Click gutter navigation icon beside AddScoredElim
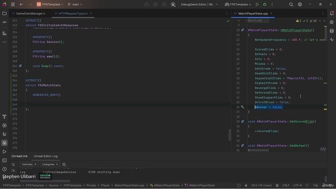The image size is (336, 189). pos(243,121)
